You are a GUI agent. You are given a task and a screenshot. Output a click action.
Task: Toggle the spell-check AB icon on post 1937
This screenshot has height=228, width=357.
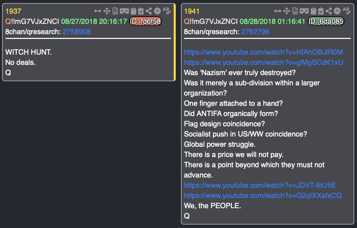click(x=167, y=11)
